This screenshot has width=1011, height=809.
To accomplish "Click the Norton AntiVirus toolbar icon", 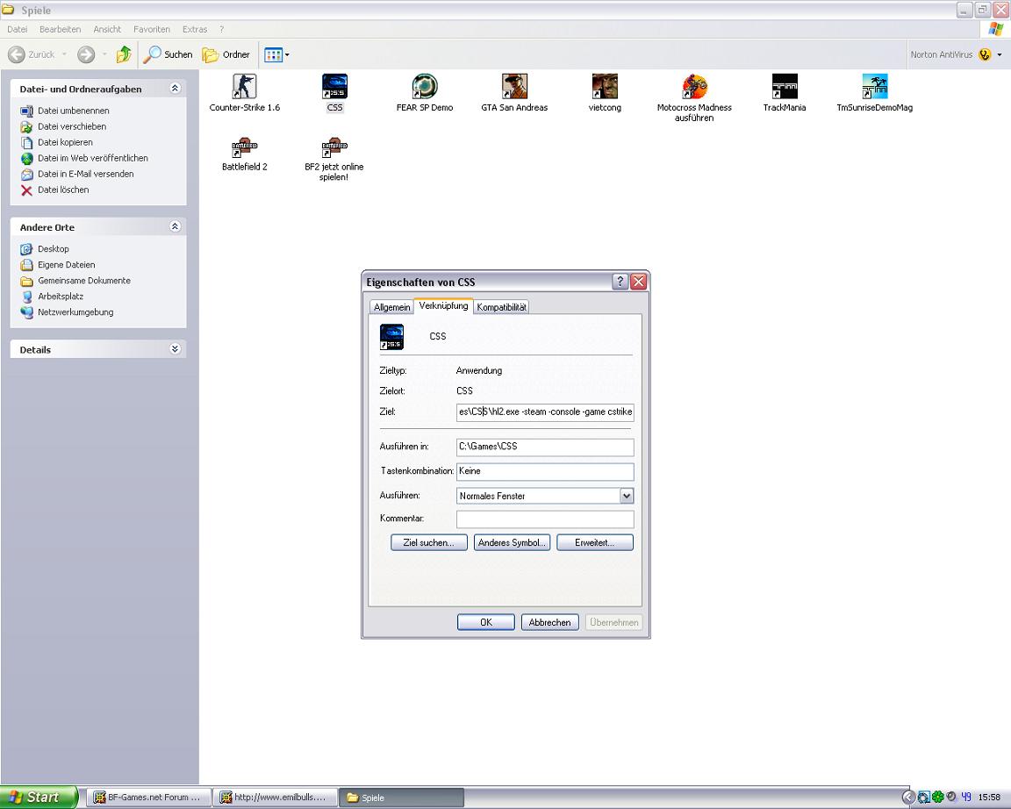I will coord(984,54).
